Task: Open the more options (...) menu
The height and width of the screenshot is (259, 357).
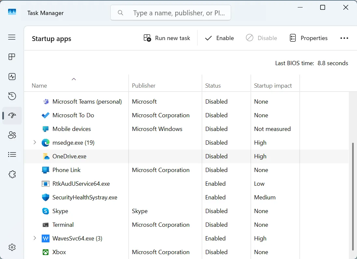Action: coord(344,38)
